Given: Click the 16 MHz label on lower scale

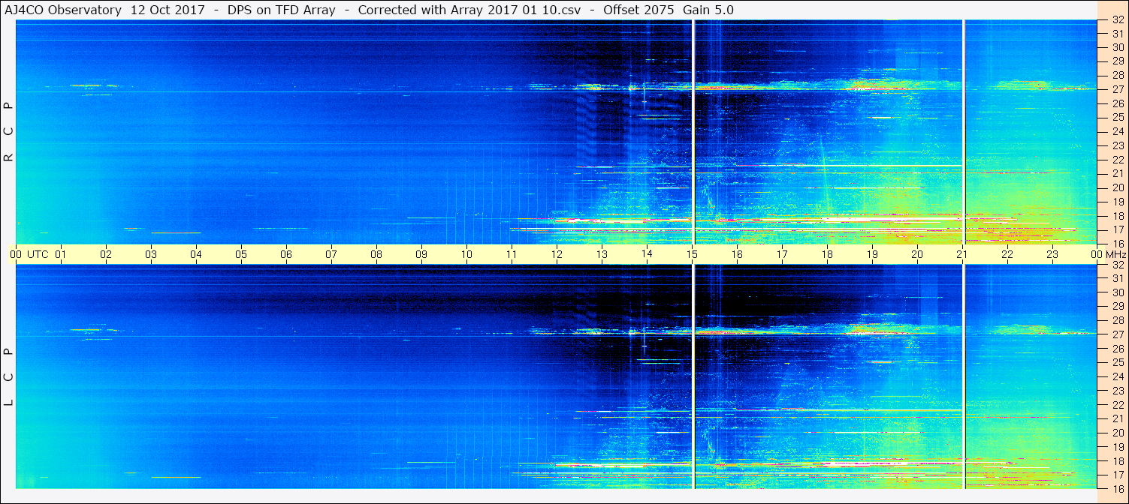Looking at the screenshot, I should [x=1117, y=488].
